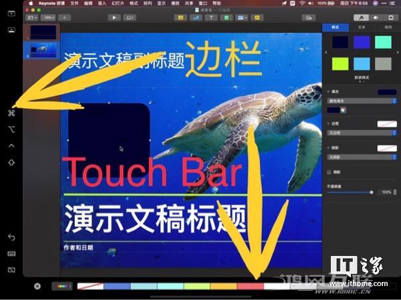This screenshot has width=401, height=300.
Task: Select slide 1 thumbnail in navigator
Action: click(x=43, y=32)
